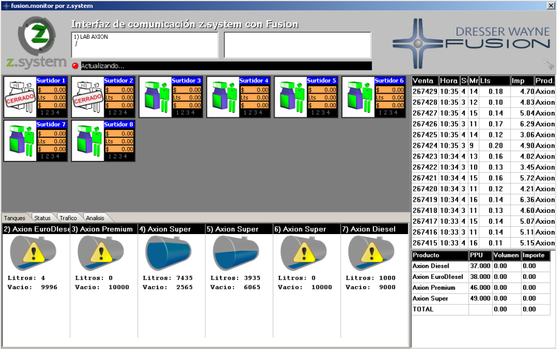Click the Importe column header

point(536,255)
